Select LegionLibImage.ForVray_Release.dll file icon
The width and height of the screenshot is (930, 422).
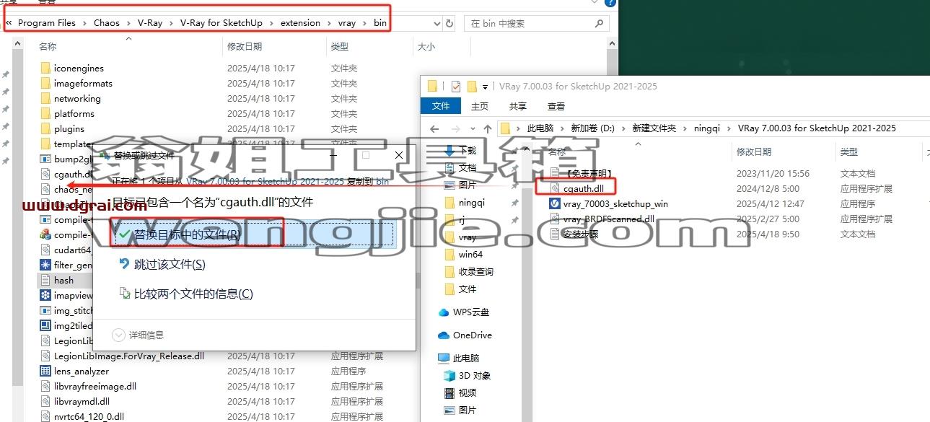(x=45, y=356)
